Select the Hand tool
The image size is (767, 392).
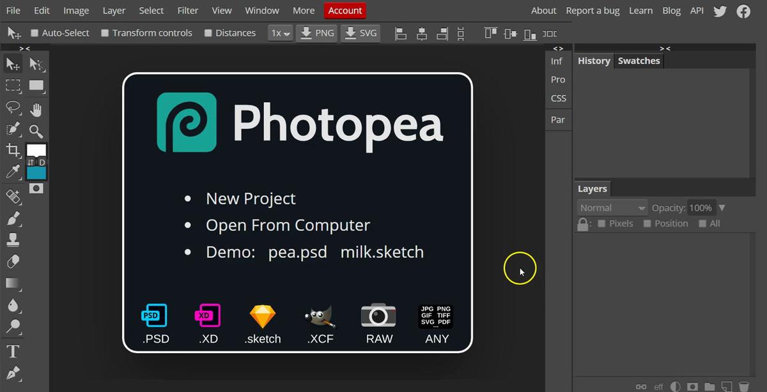36,110
